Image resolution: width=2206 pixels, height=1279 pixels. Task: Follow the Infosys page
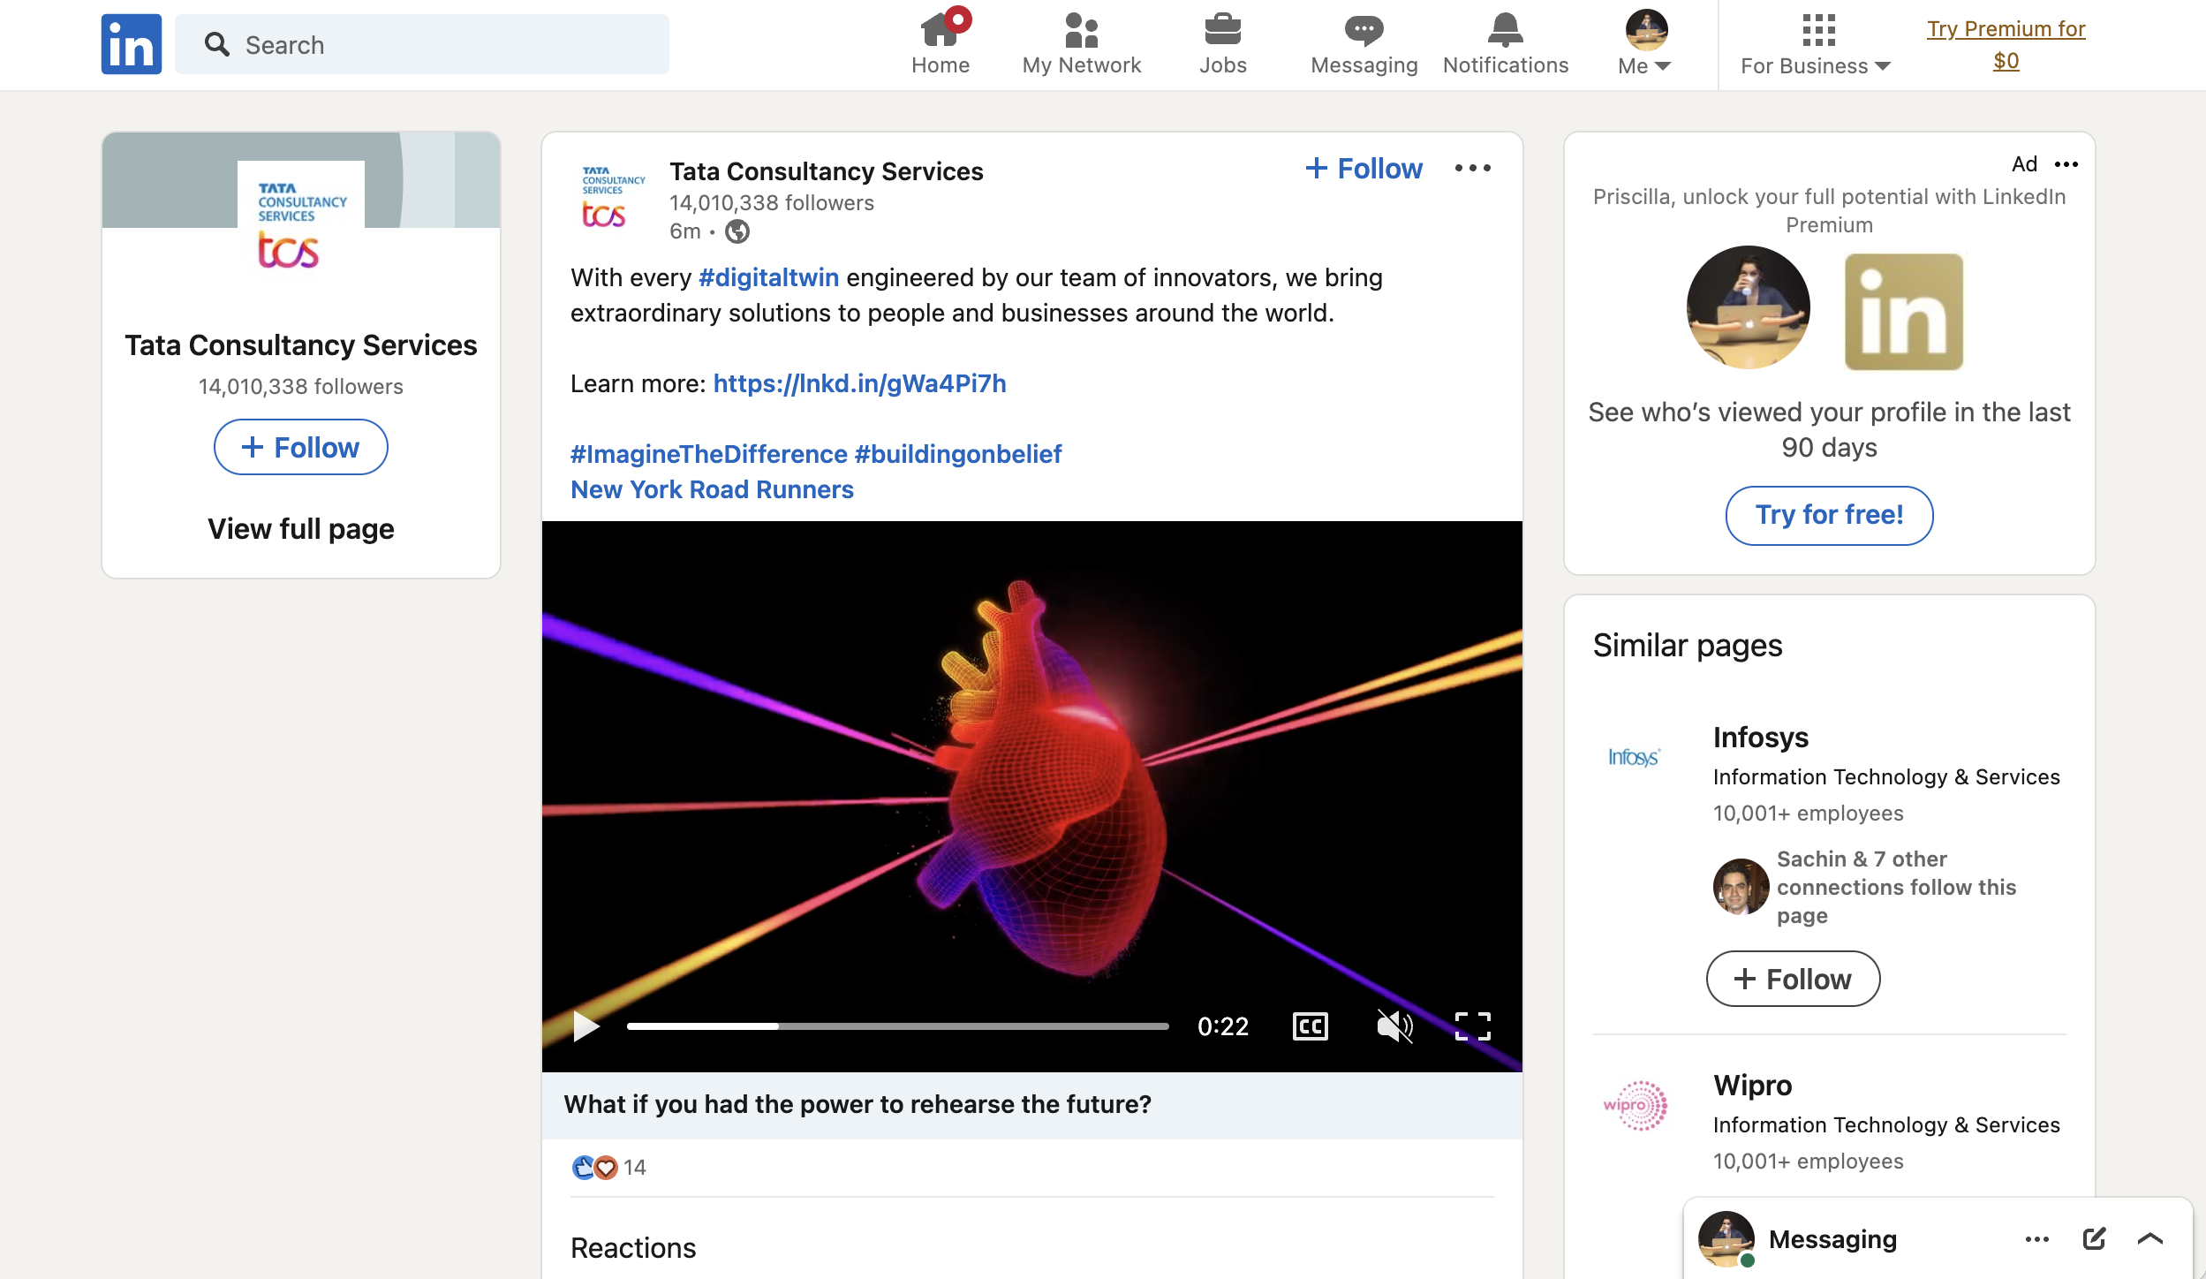click(x=1793, y=979)
